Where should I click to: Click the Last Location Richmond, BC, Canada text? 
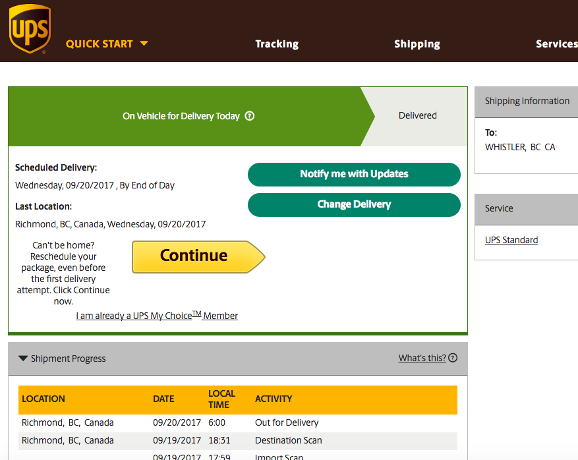(x=60, y=225)
